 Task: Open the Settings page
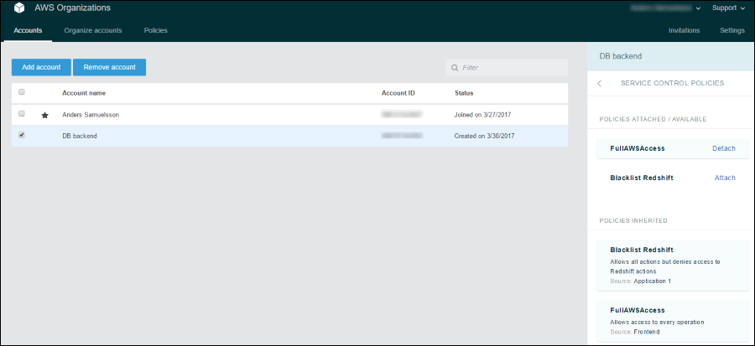pyautogui.click(x=732, y=30)
